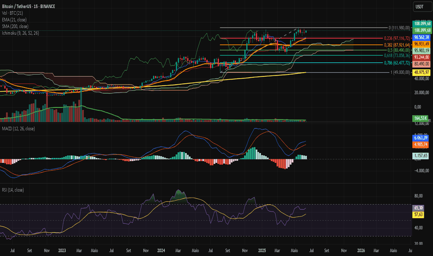Click the RSI average tag 57,63

tap(418, 215)
